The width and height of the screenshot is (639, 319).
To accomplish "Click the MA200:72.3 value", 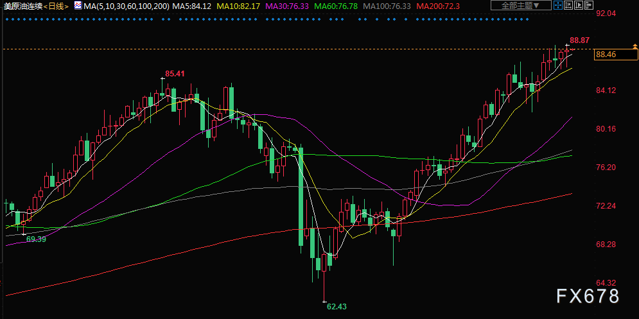I will (x=439, y=6).
